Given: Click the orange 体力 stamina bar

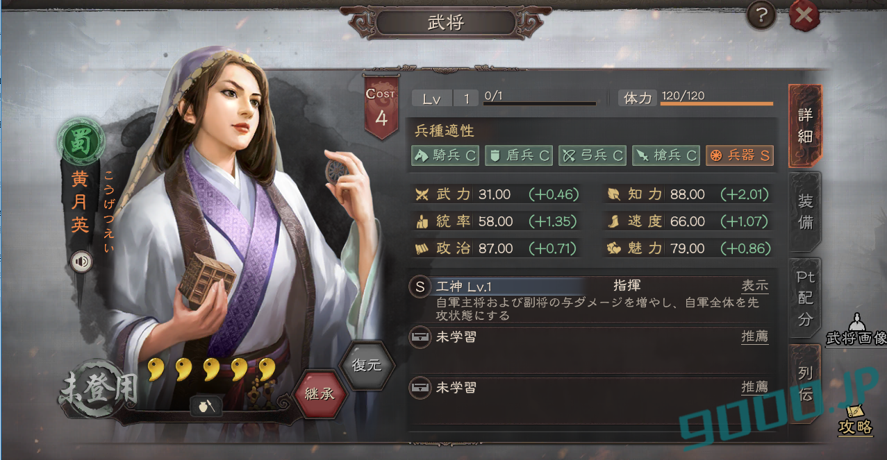Looking at the screenshot, I should 716,104.
